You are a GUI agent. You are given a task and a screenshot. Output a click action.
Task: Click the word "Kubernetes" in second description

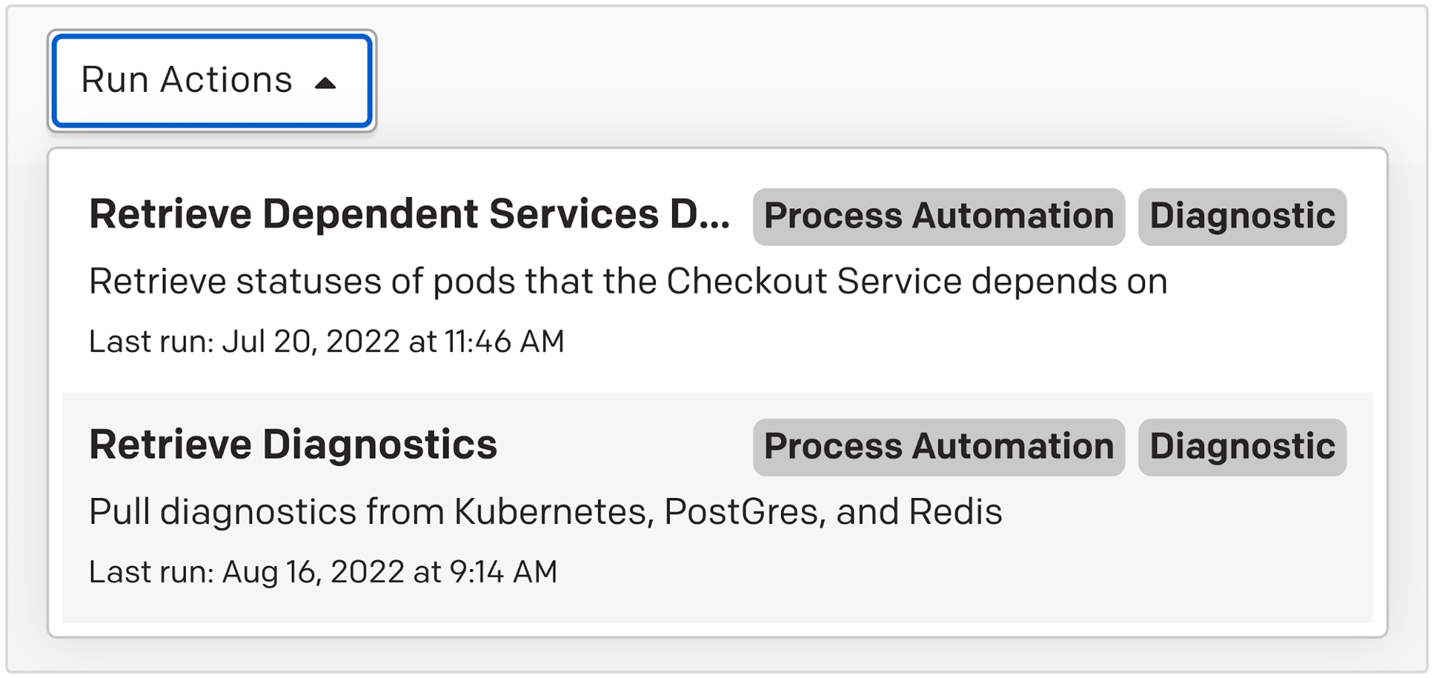click(553, 512)
